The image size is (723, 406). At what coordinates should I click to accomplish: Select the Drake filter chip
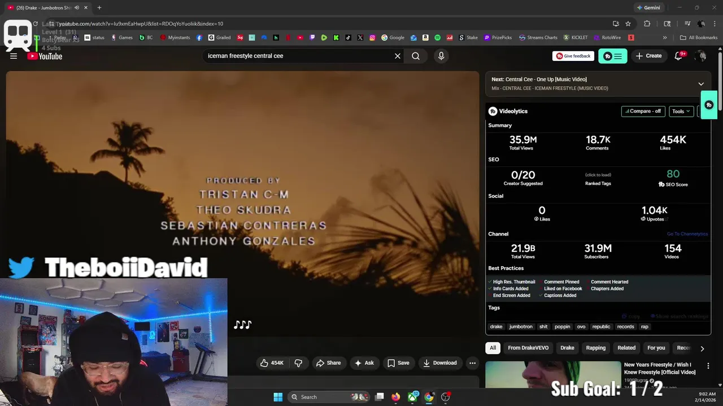click(567, 348)
